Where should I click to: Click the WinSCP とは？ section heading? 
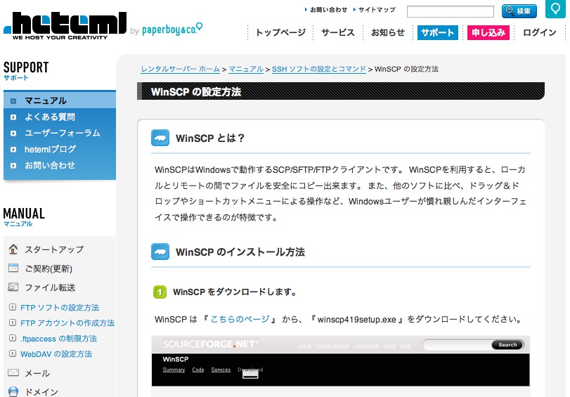[210, 138]
